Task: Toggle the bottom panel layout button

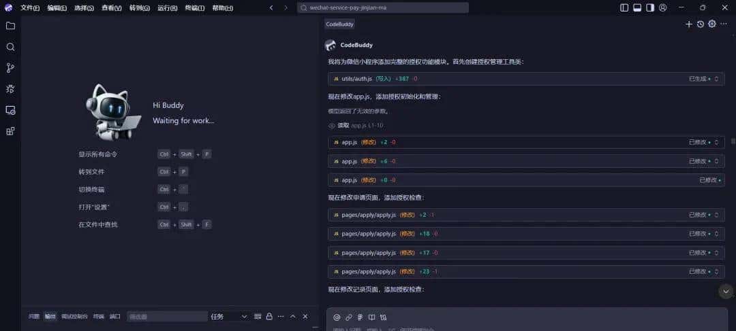Action: pos(637,7)
